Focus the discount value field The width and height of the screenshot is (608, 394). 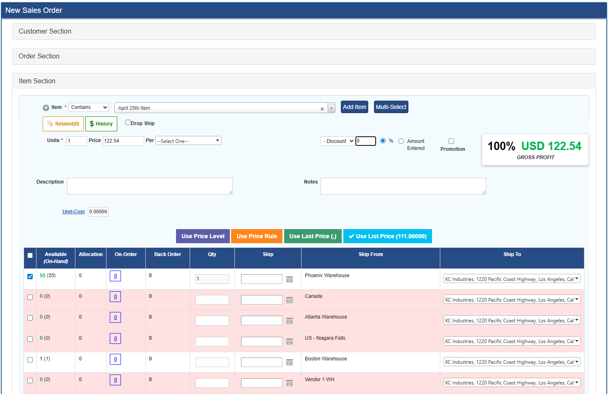pos(366,141)
